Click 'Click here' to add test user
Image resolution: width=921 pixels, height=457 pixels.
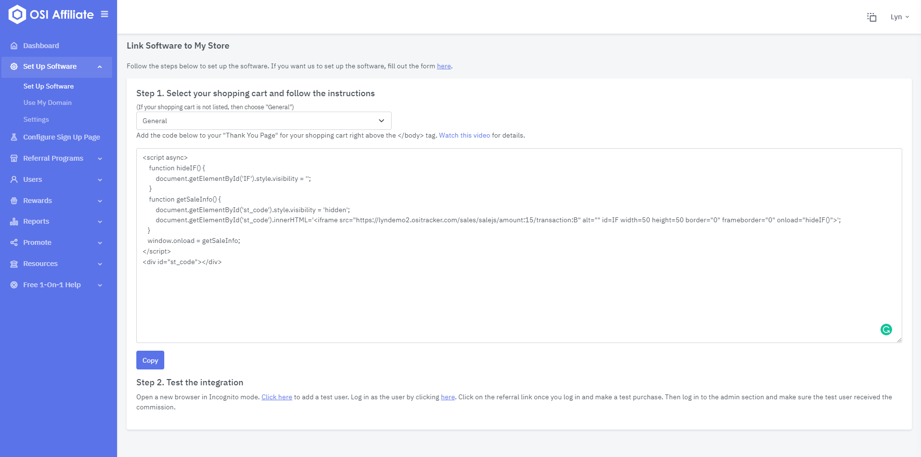[277, 397]
